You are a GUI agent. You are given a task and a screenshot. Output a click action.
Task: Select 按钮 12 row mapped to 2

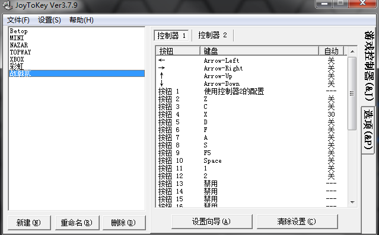(x=251, y=176)
